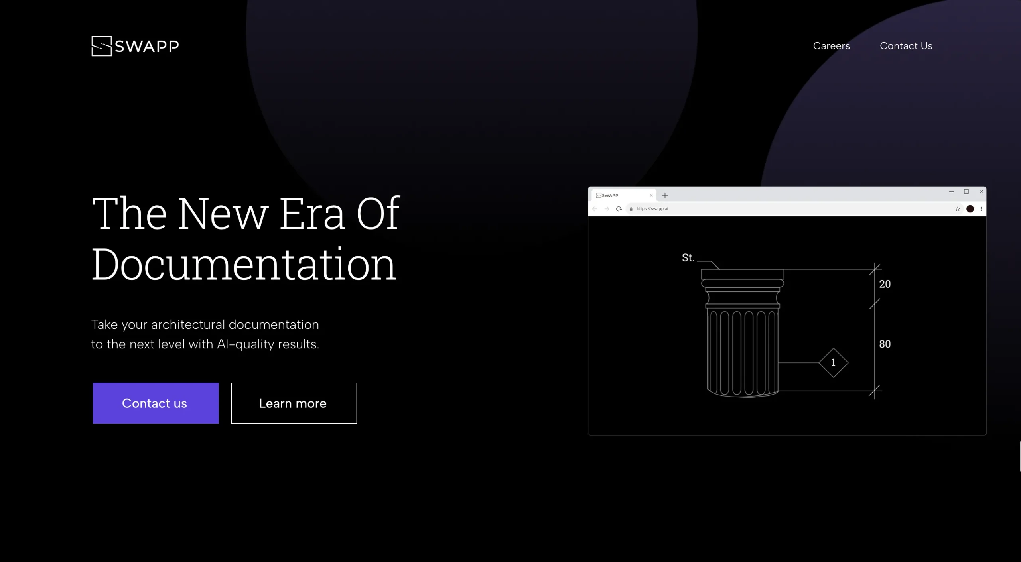The width and height of the screenshot is (1021, 562).
Task: Open the three-dot browser menu
Action: [x=982, y=209]
